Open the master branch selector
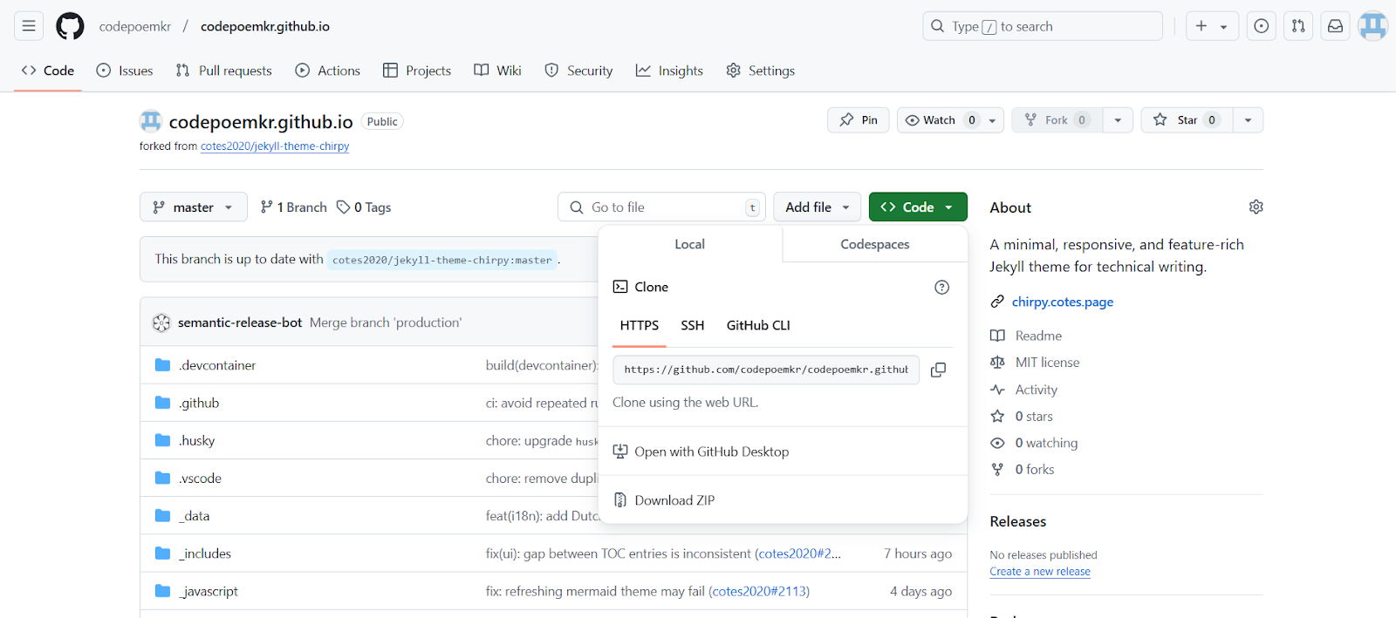 (x=194, y=207)
